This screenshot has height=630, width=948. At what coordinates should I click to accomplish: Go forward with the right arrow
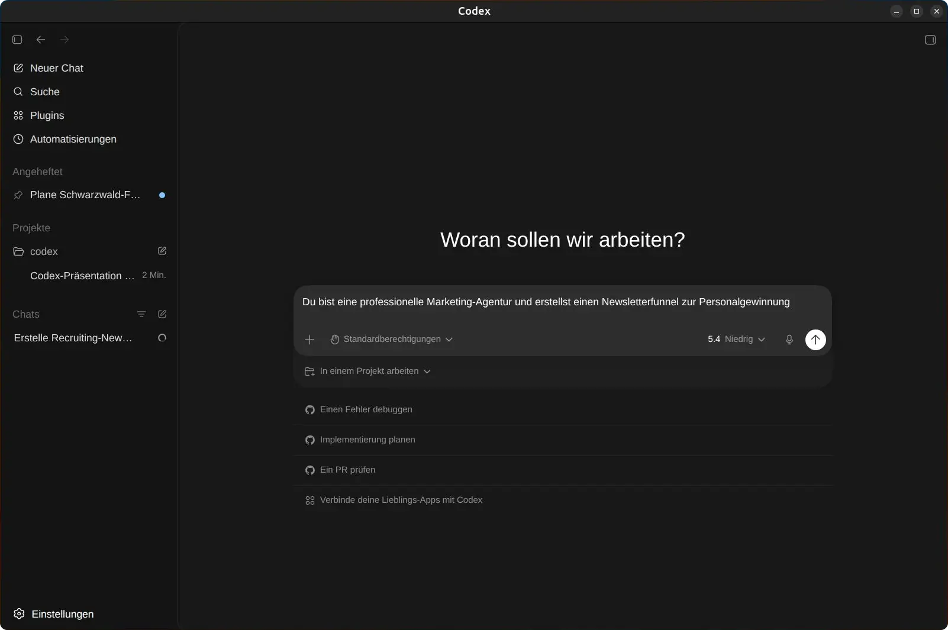(x=65, y=40)
